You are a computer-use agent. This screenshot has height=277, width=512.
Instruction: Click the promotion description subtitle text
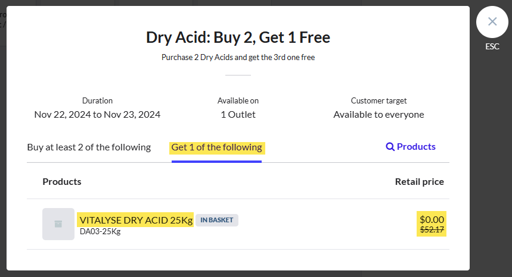(x=238, y=57)
